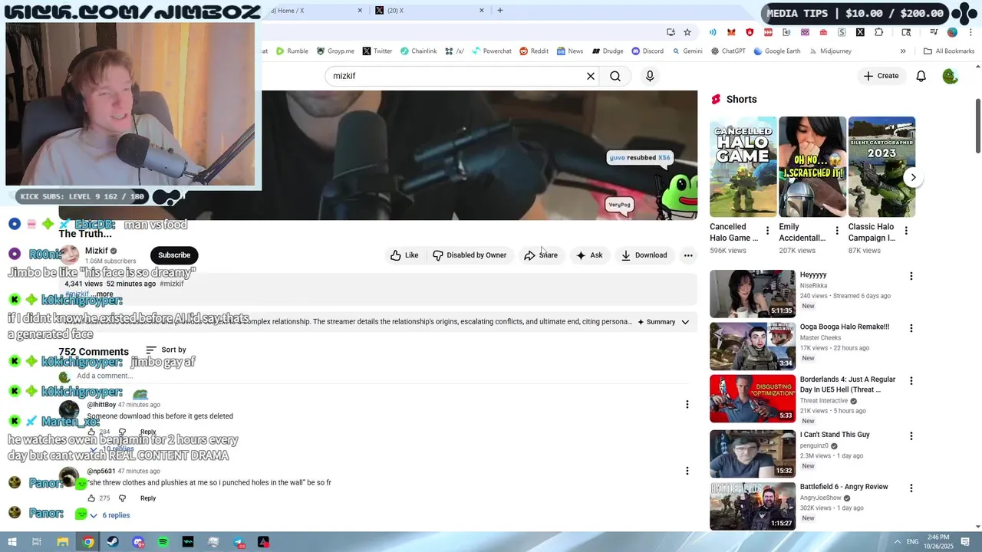Open options for 'Cancelled Halo Game' short
982x552 pixels.
pyautogui.click(x=767, y=231)
